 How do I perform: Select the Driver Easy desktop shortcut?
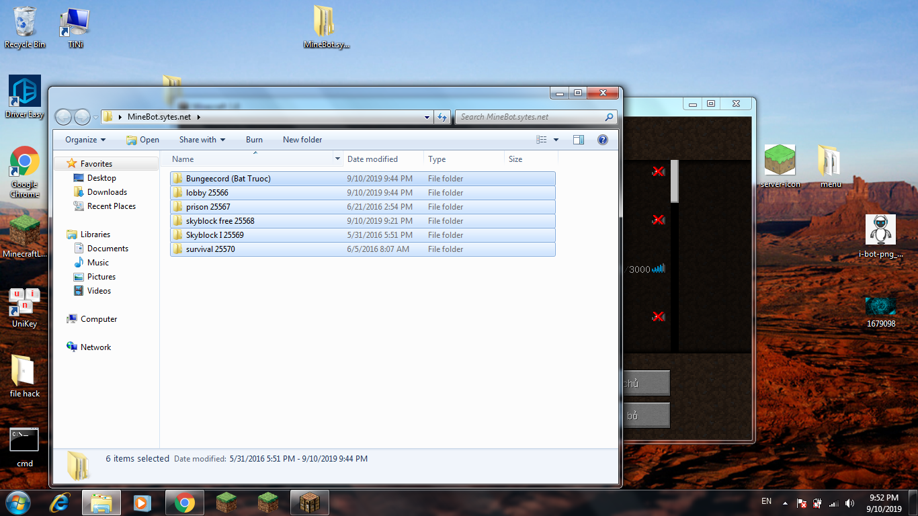click(25, 97)
